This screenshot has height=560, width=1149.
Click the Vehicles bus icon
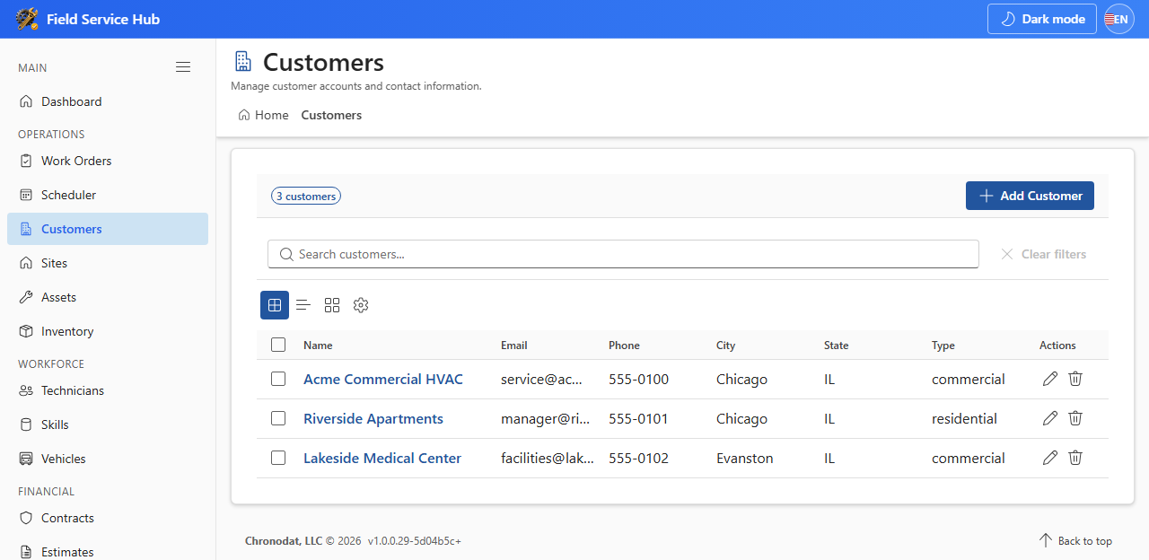click(26, 459)
